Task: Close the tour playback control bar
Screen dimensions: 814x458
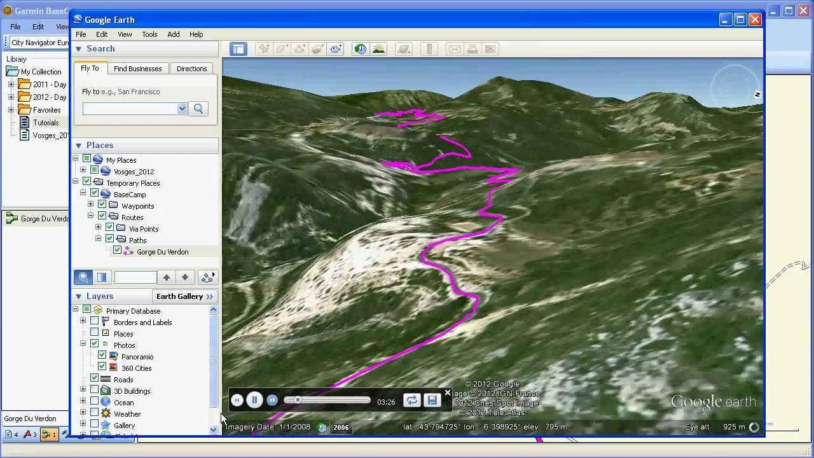Action: (448, 393)
